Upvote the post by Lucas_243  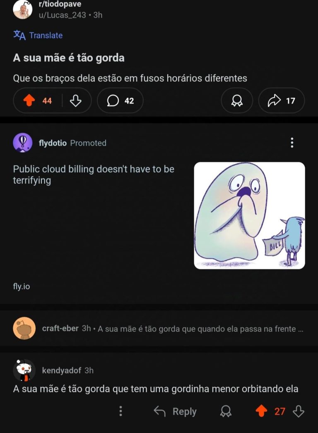point(29,101)
